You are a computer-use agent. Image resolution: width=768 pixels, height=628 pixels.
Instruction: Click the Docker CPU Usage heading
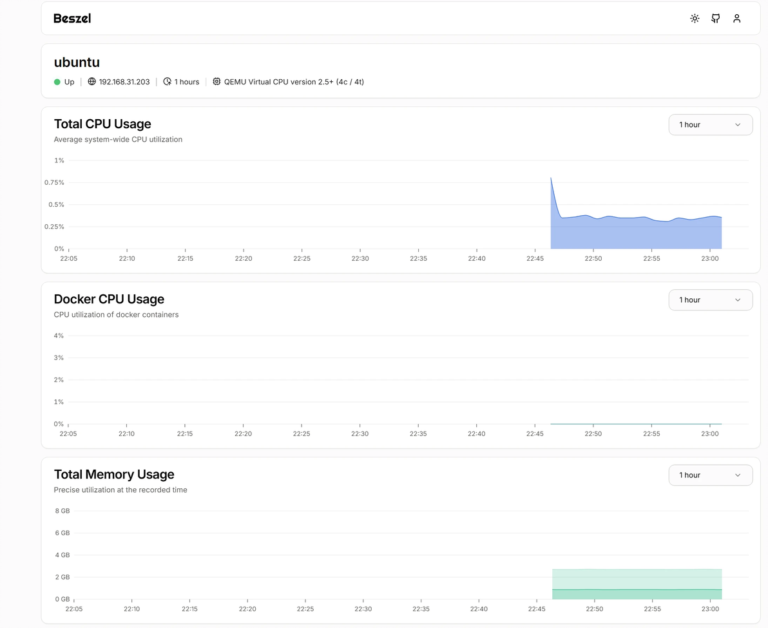coord(109,299)
